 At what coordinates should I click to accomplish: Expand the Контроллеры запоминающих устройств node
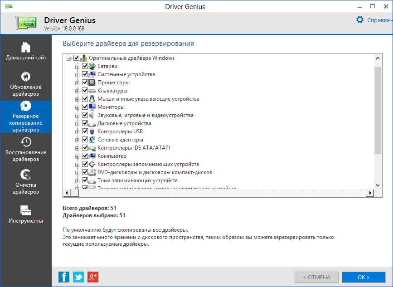pyautogui.click(x=77, y=165)
